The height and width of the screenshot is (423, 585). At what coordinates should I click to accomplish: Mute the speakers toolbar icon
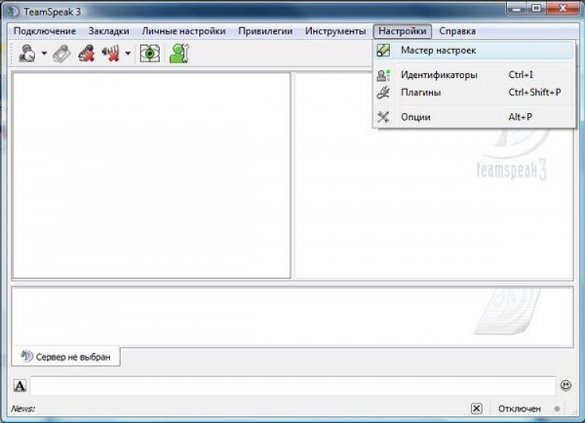pos(111,53)
